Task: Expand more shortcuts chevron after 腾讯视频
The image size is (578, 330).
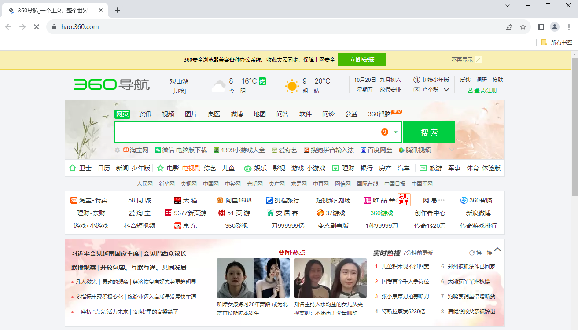Action: click(x=452, y=150)
